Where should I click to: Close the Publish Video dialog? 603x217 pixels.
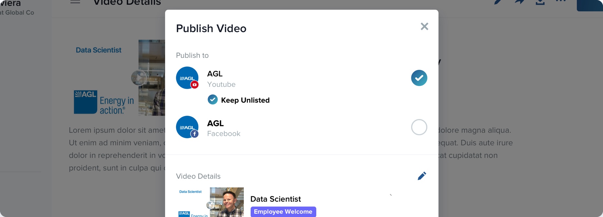(x=424, y=27)
